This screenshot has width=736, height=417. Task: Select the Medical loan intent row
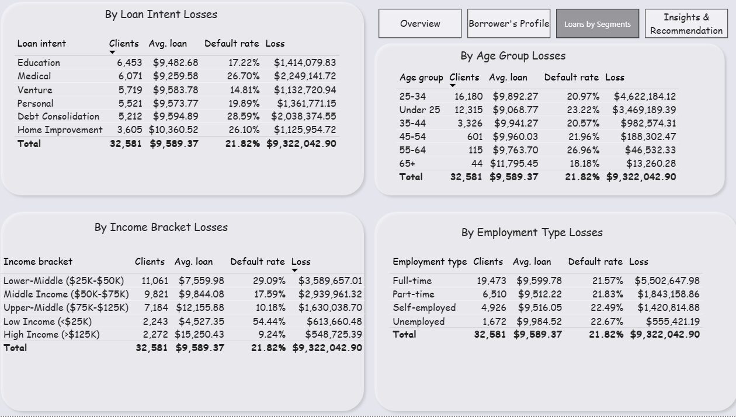[34, 76]
